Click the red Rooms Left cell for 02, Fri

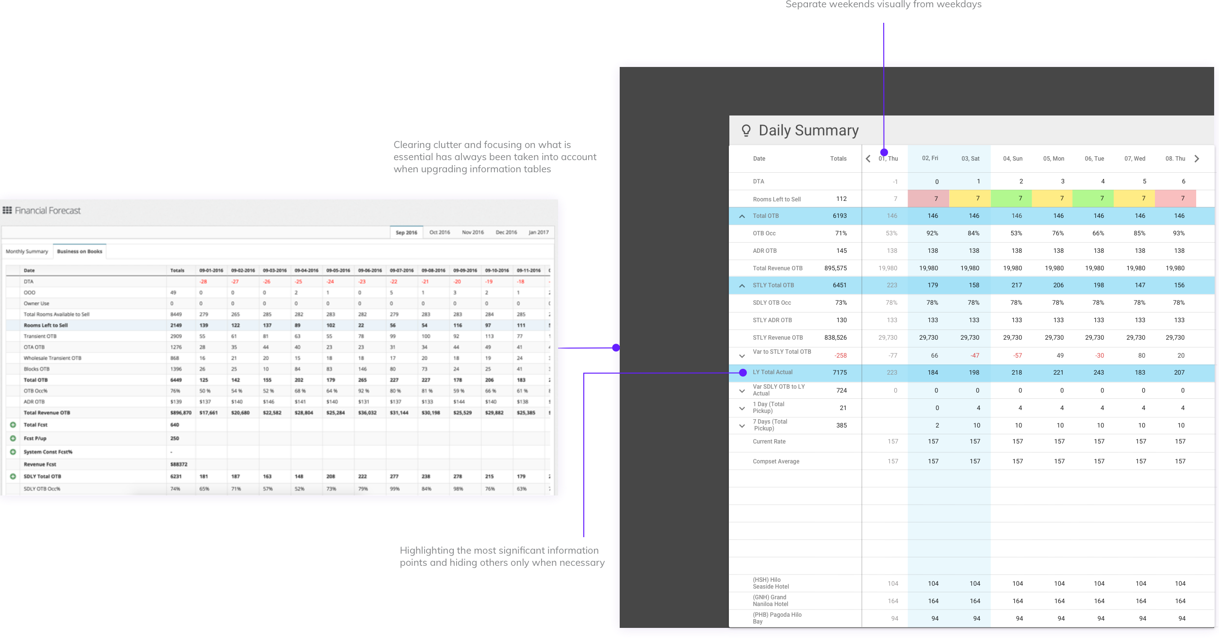pyautogui.click(x=928, y=198)
